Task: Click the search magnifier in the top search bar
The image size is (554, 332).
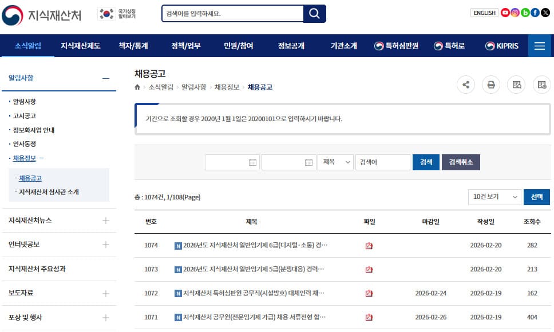Action: 314,13
